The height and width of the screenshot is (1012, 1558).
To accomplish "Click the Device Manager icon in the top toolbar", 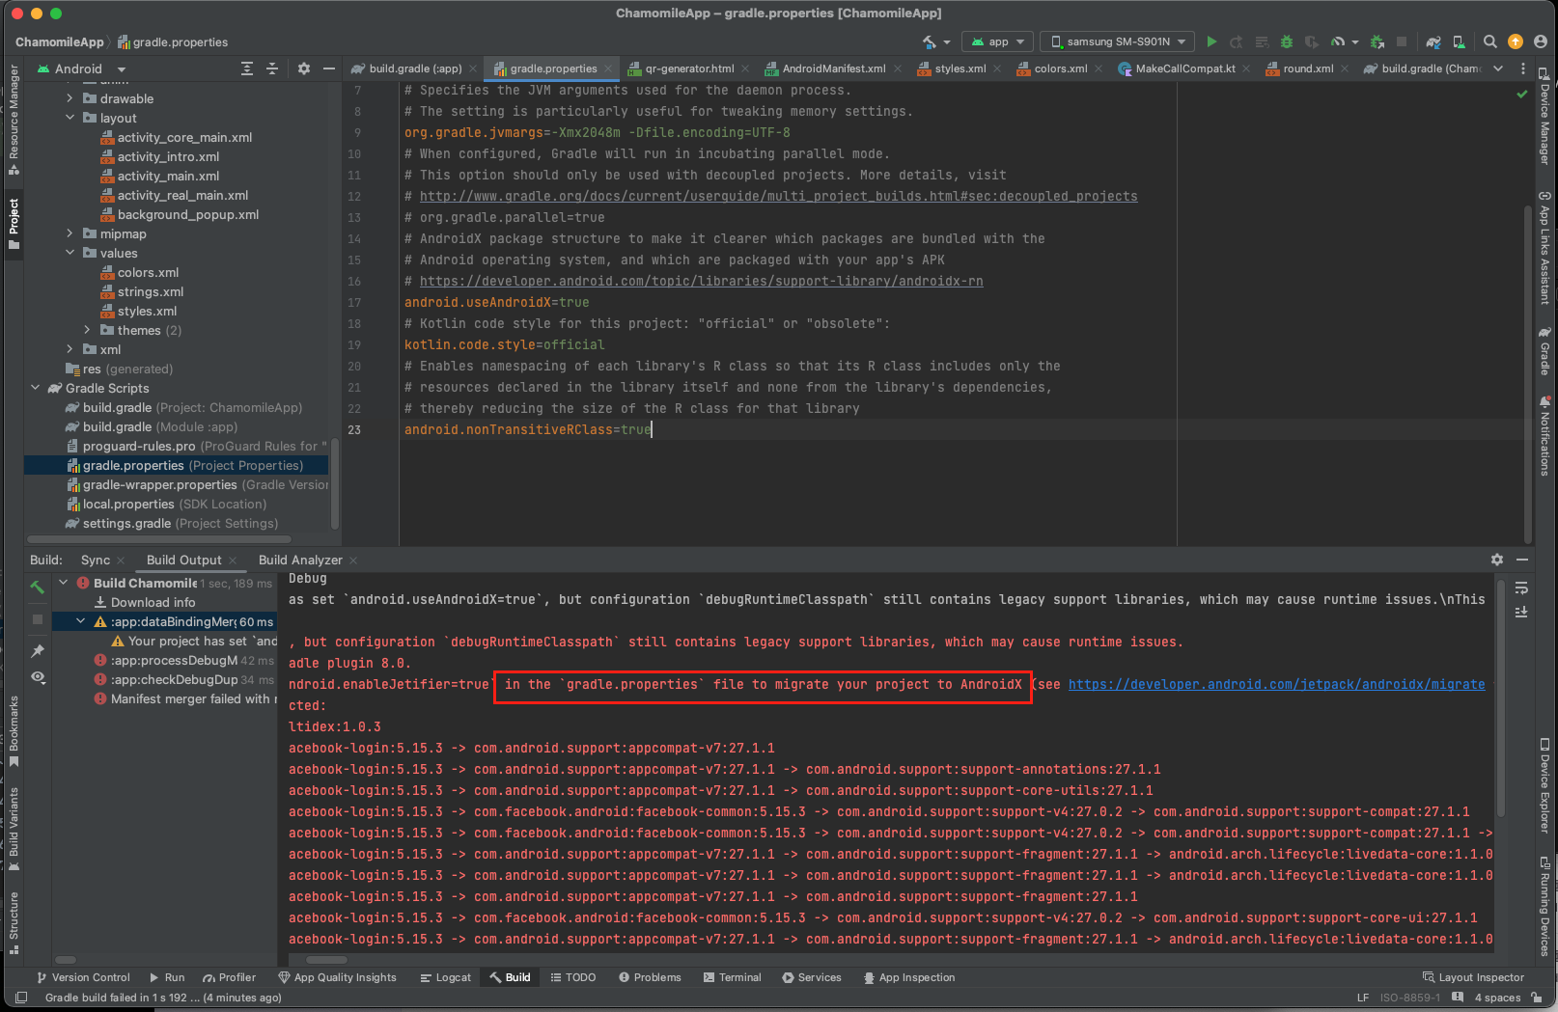I will pyautogui.click(x=1459, y=41).
